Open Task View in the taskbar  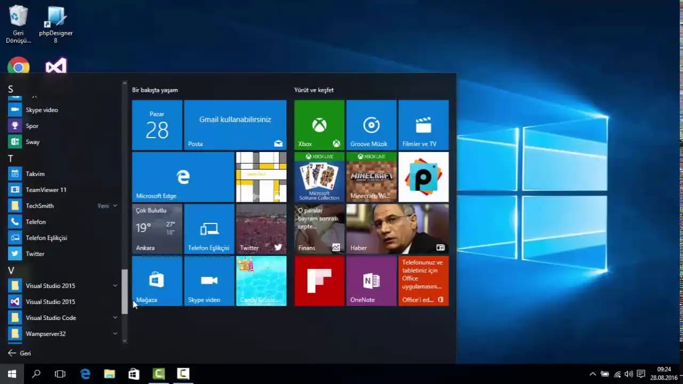(60, 374)
